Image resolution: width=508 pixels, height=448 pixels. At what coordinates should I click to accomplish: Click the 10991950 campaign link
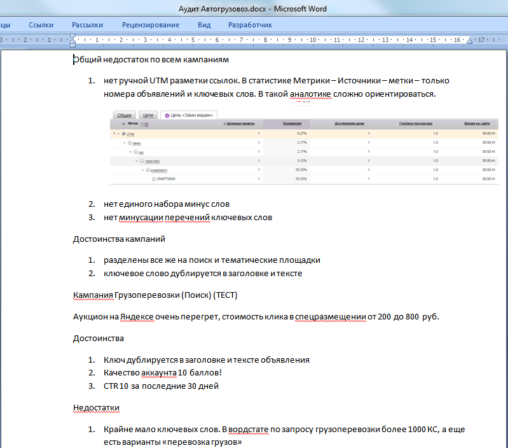(152, 162)
